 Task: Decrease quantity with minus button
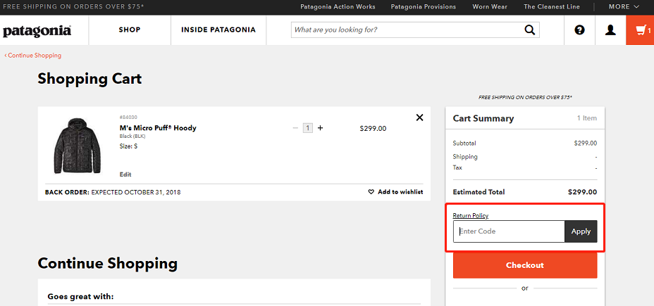[295, 128]
